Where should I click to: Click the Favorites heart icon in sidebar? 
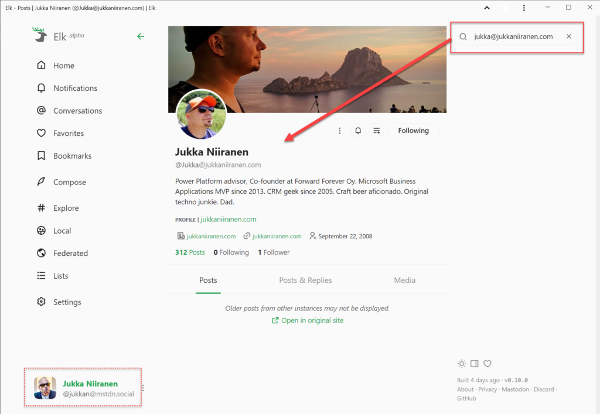pos(42,133)
